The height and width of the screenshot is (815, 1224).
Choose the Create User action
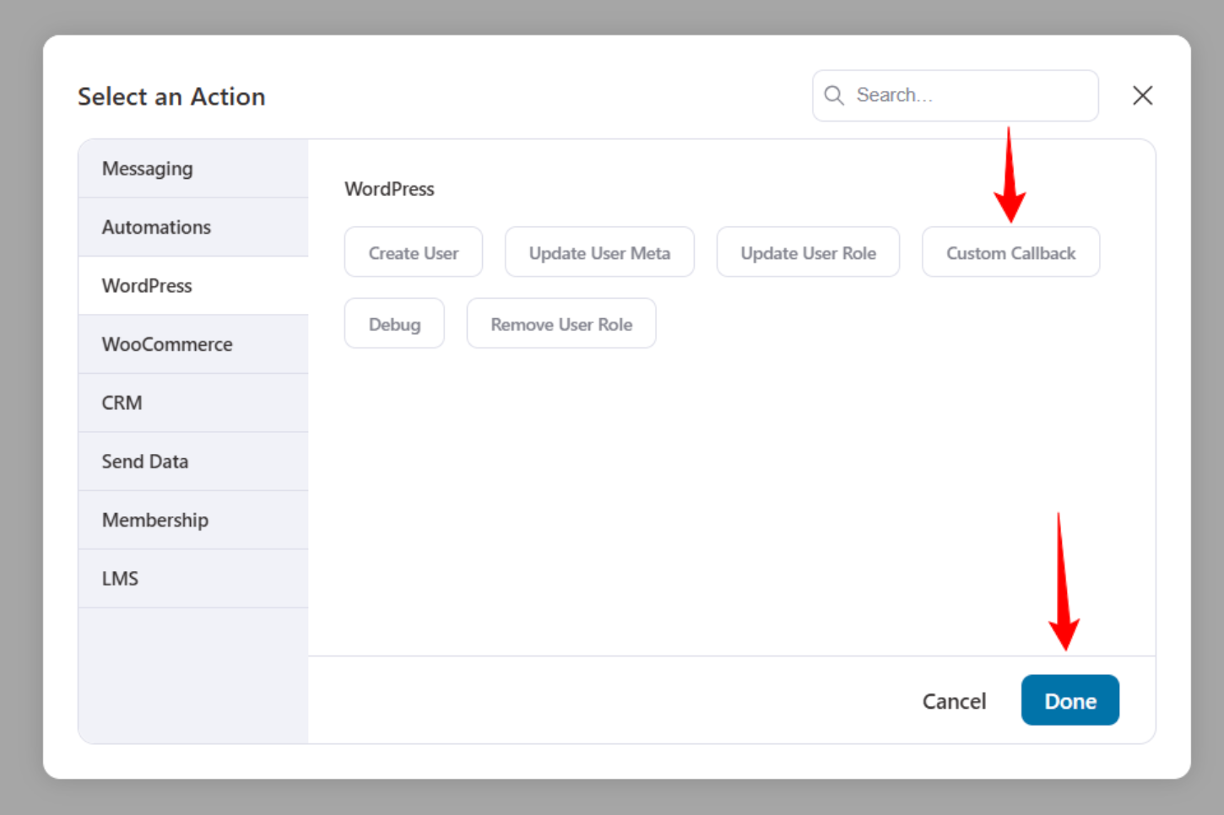414,252
